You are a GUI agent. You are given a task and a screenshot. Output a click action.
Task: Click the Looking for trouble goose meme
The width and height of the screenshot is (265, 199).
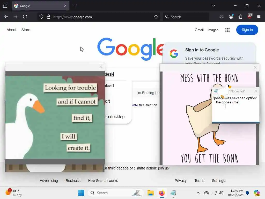(55, 117)
